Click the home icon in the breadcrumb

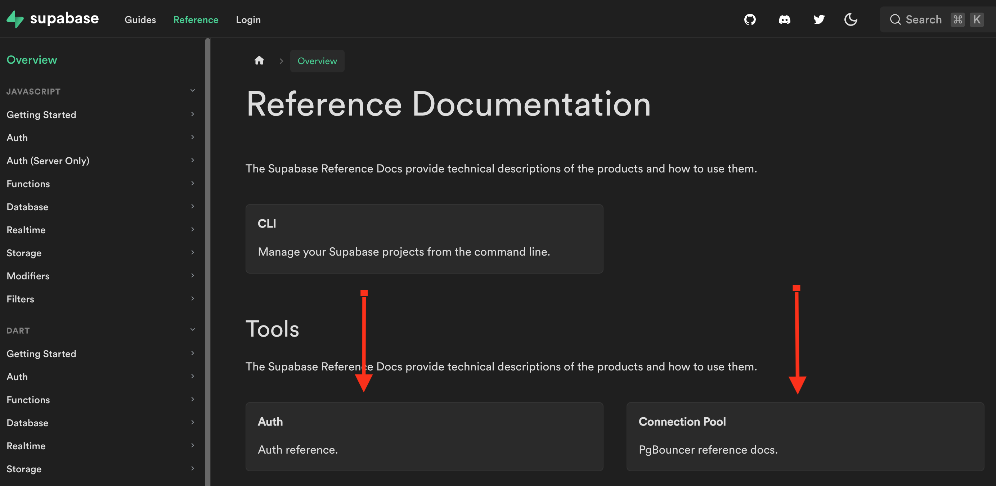(x=259, y=60)
